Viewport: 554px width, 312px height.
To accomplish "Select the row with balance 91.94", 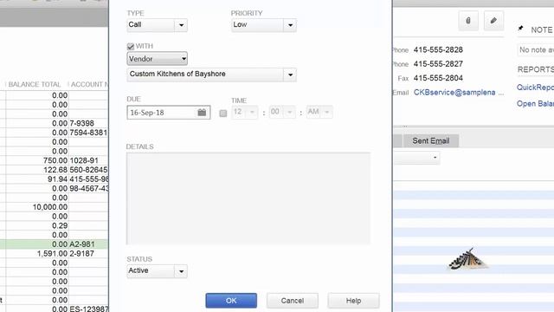I will click(x=54, y=179).
